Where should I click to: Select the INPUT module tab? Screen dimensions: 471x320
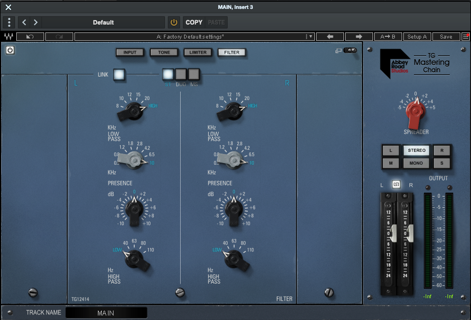tap(130, 52)
